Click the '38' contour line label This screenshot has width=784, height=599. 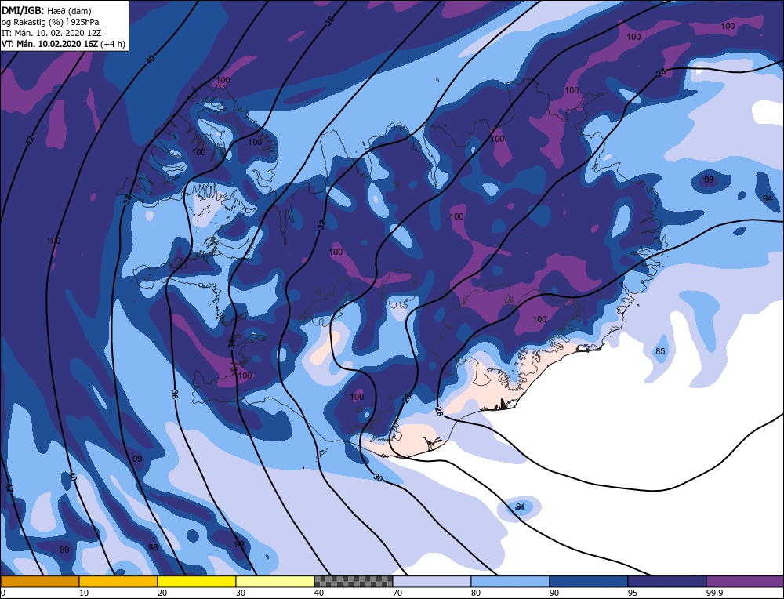click(128, 199)
